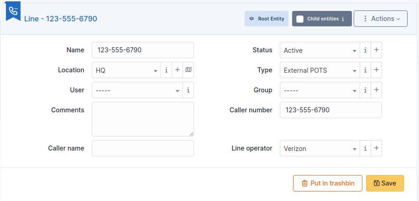
Task: Click the Status field label
Action: click(x=262, y=50)
